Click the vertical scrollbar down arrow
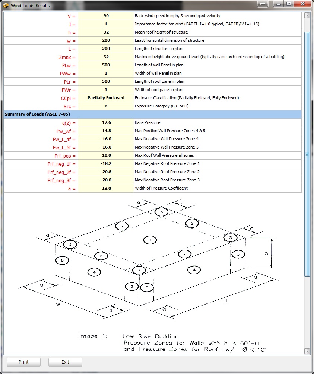The height and width of the screenshot is (374, 314). tap(307, 351)
